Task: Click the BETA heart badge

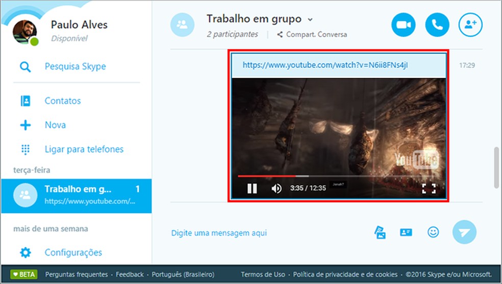Action: tap(23, 274)
